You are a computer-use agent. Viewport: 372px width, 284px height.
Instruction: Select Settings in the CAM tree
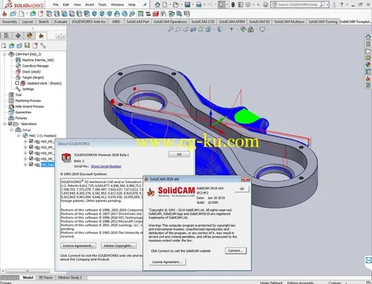point(28,89)
